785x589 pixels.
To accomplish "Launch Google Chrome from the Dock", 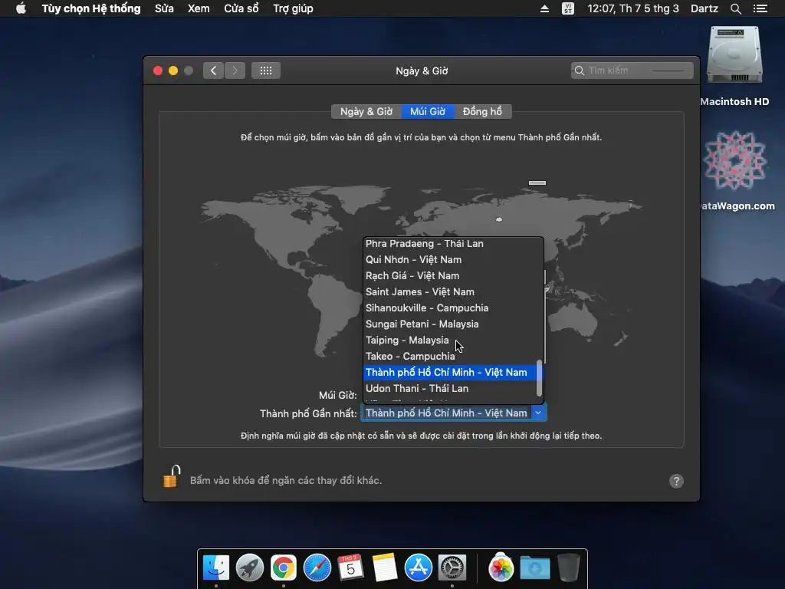I will 284,568.
